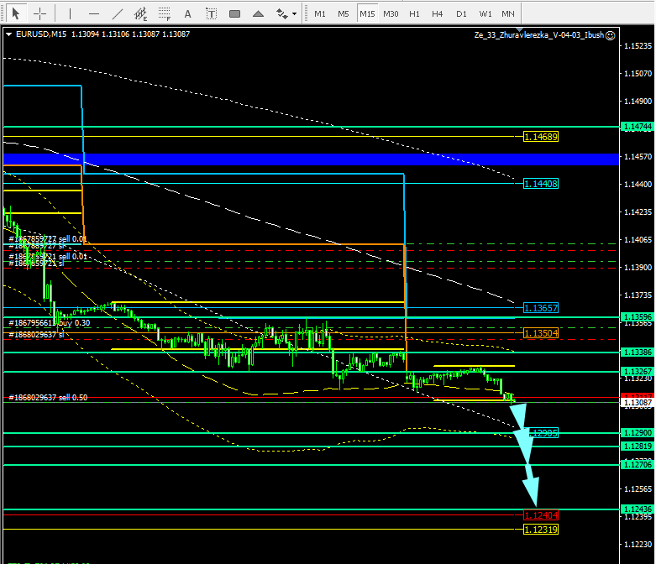656x564 pixels.
Task: Choose the equidistant channel tool
Action: (140, 13)
